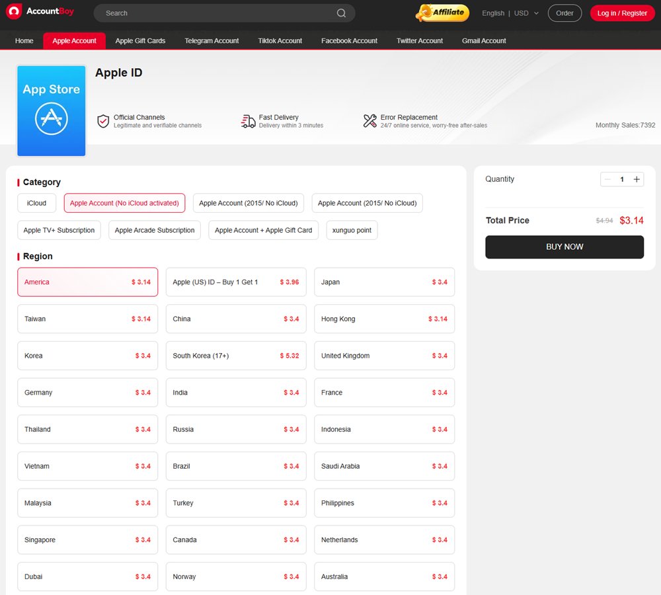Select the xunguo point category
661x595 pixels.
[352, 230]
